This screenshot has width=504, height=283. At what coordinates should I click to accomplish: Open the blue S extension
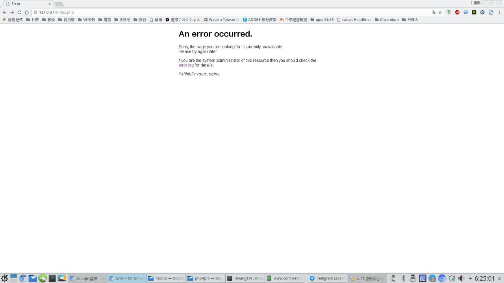[491, 12]
